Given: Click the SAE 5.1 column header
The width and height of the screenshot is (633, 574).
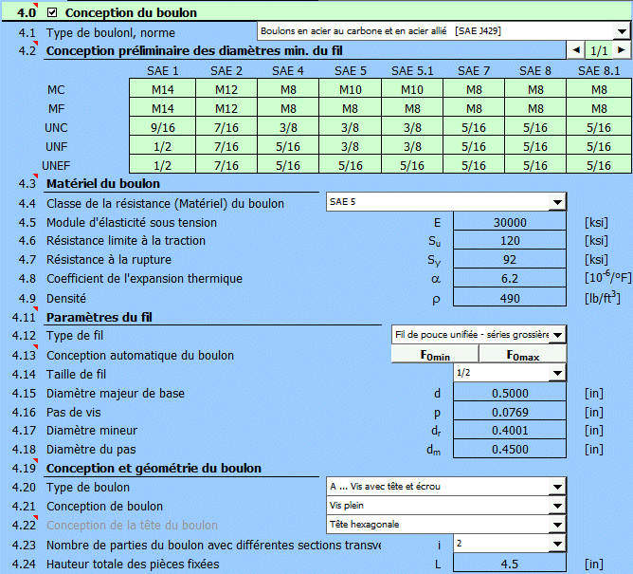Looking at the screenshot, I should click(412, 71).
